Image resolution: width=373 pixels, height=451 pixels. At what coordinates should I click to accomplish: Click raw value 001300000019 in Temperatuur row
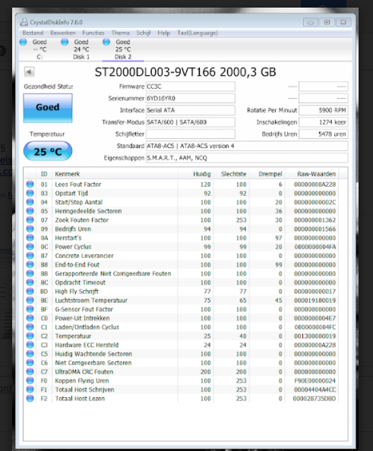[315, 336]
